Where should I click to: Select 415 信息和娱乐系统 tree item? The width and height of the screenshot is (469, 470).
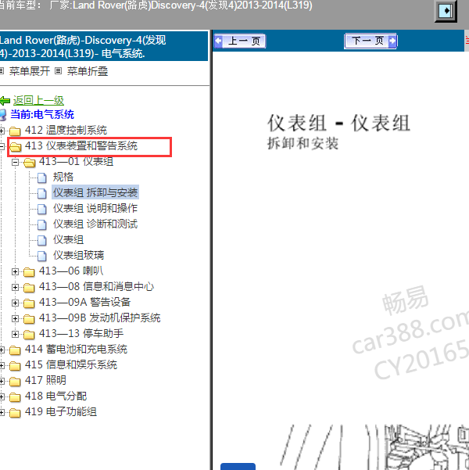[x=71, y=364]
